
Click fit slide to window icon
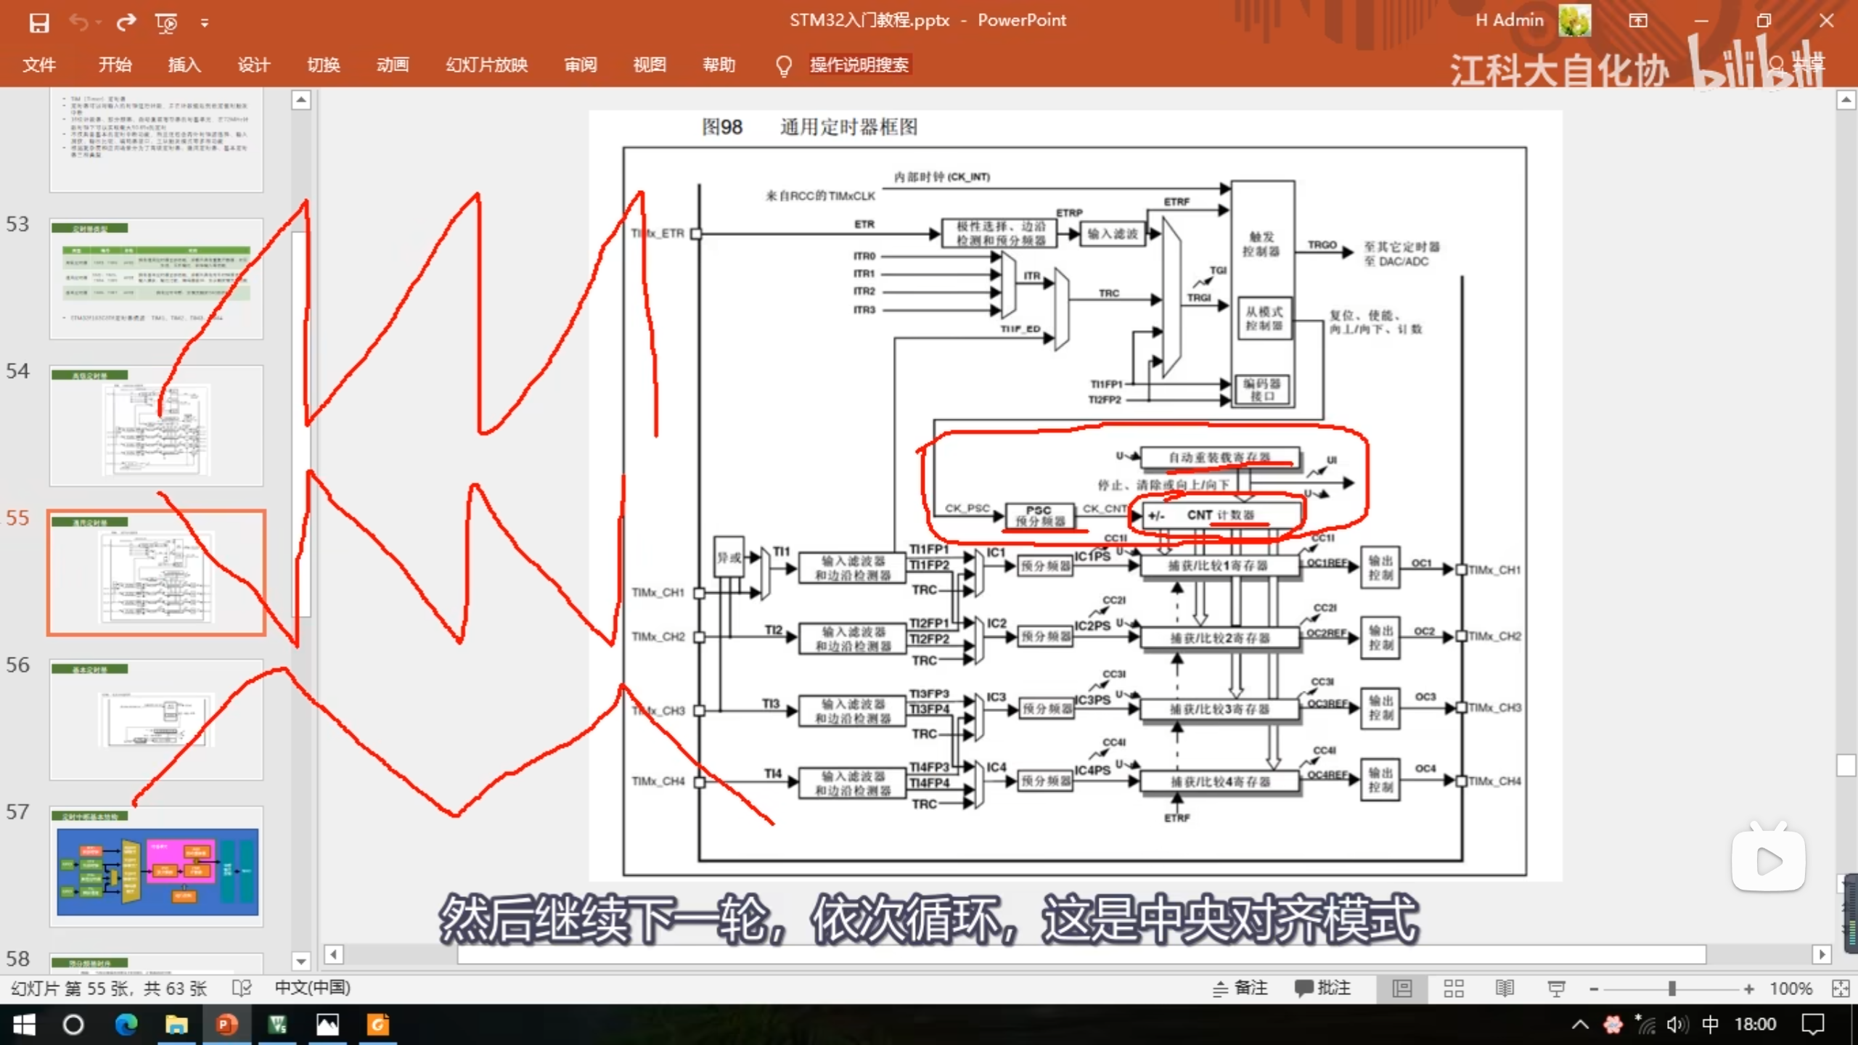[1841, 988]
